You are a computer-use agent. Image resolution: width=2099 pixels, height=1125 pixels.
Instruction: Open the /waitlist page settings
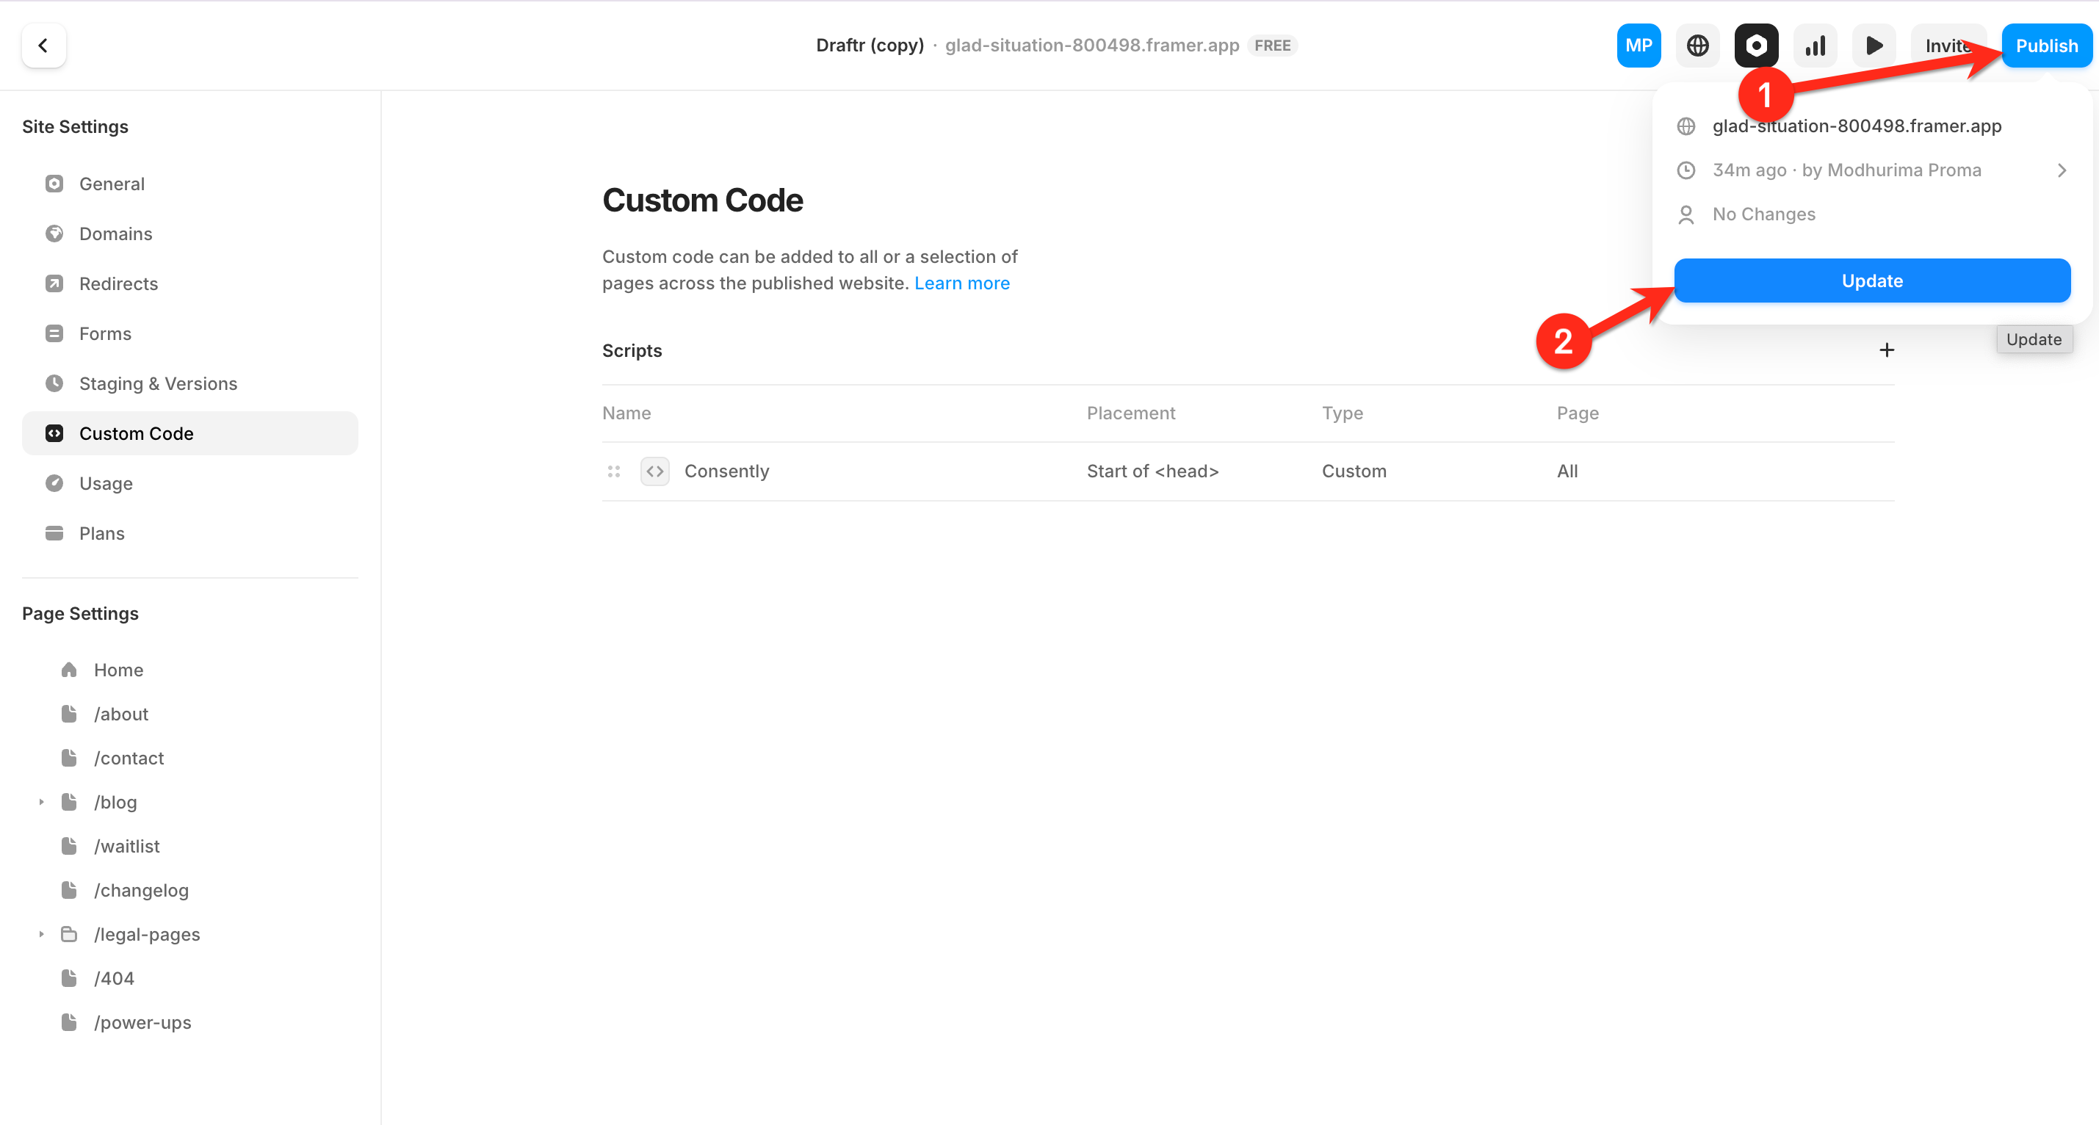pyautogui.click(x=126, y=845)
